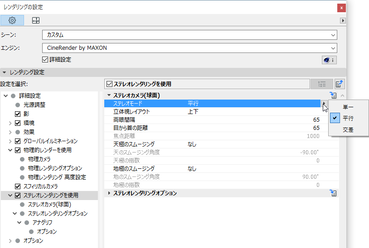The height and width of the screenshot is (248, 369).
Task: Expand the 環境 tree node
Action: [x=10, y=123]
